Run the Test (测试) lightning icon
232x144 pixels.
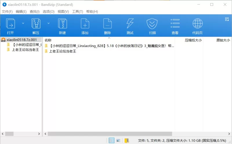point(130,24)
